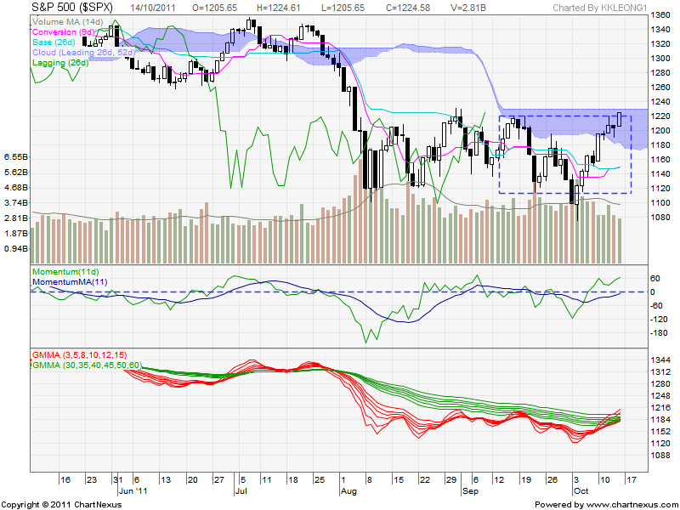Click price axis label '1200'
Viewport: 680px width, 510px height.
(x=660, y=131)
